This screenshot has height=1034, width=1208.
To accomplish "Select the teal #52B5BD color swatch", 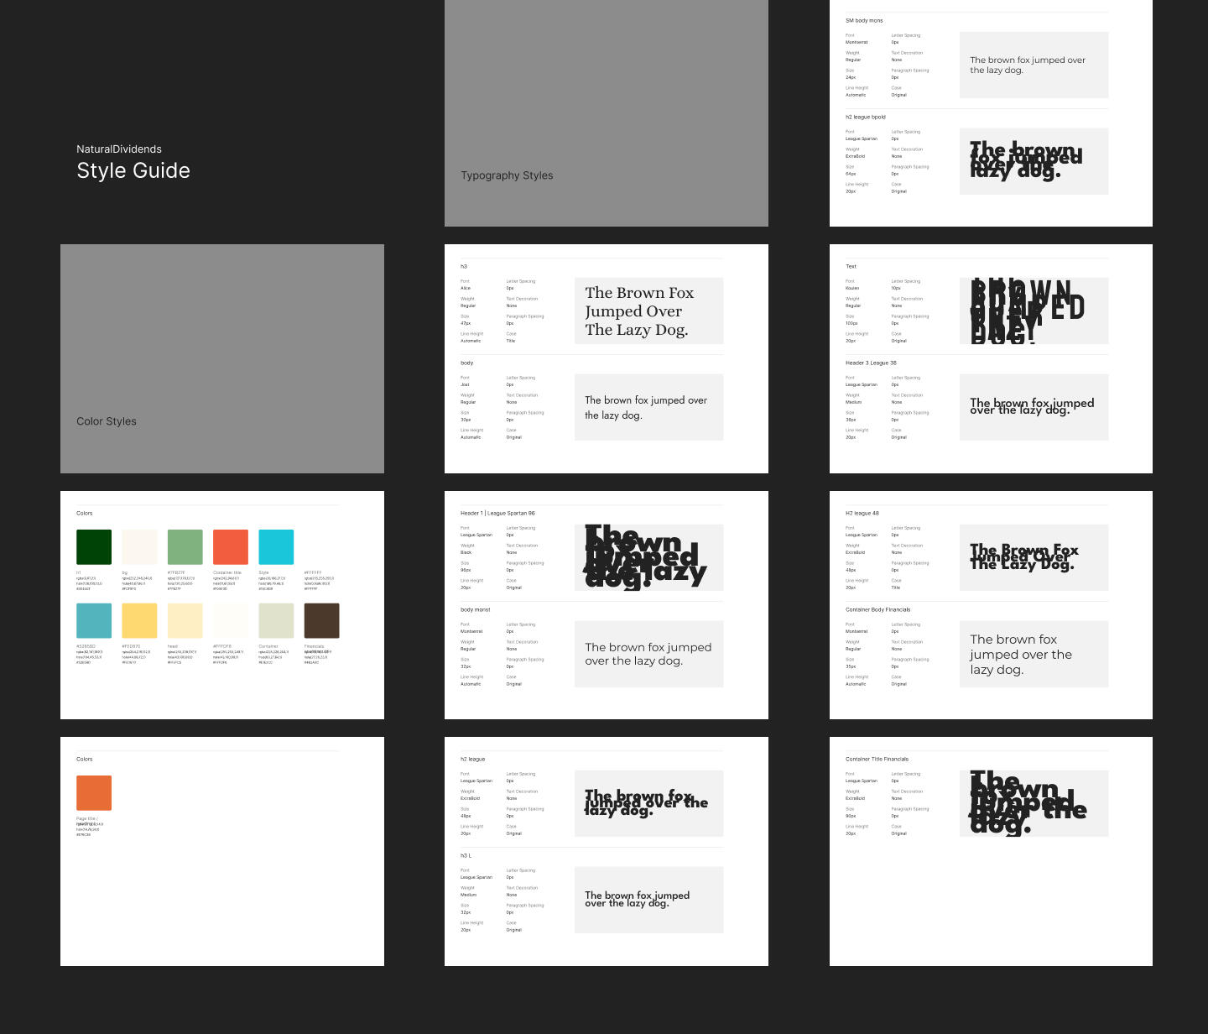I will 94,620.
